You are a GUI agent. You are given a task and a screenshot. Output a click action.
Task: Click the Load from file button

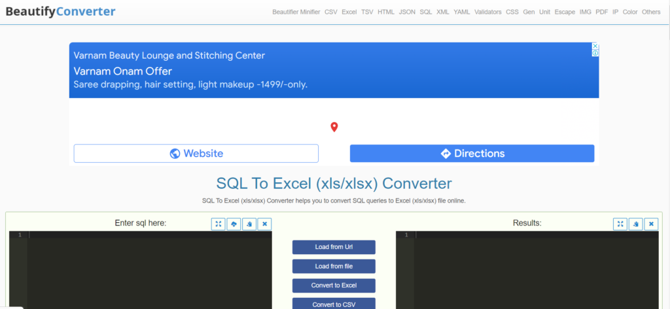tap(334, 267)
